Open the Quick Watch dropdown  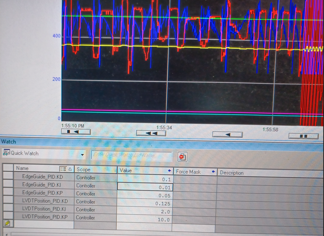tap(82, 154)
